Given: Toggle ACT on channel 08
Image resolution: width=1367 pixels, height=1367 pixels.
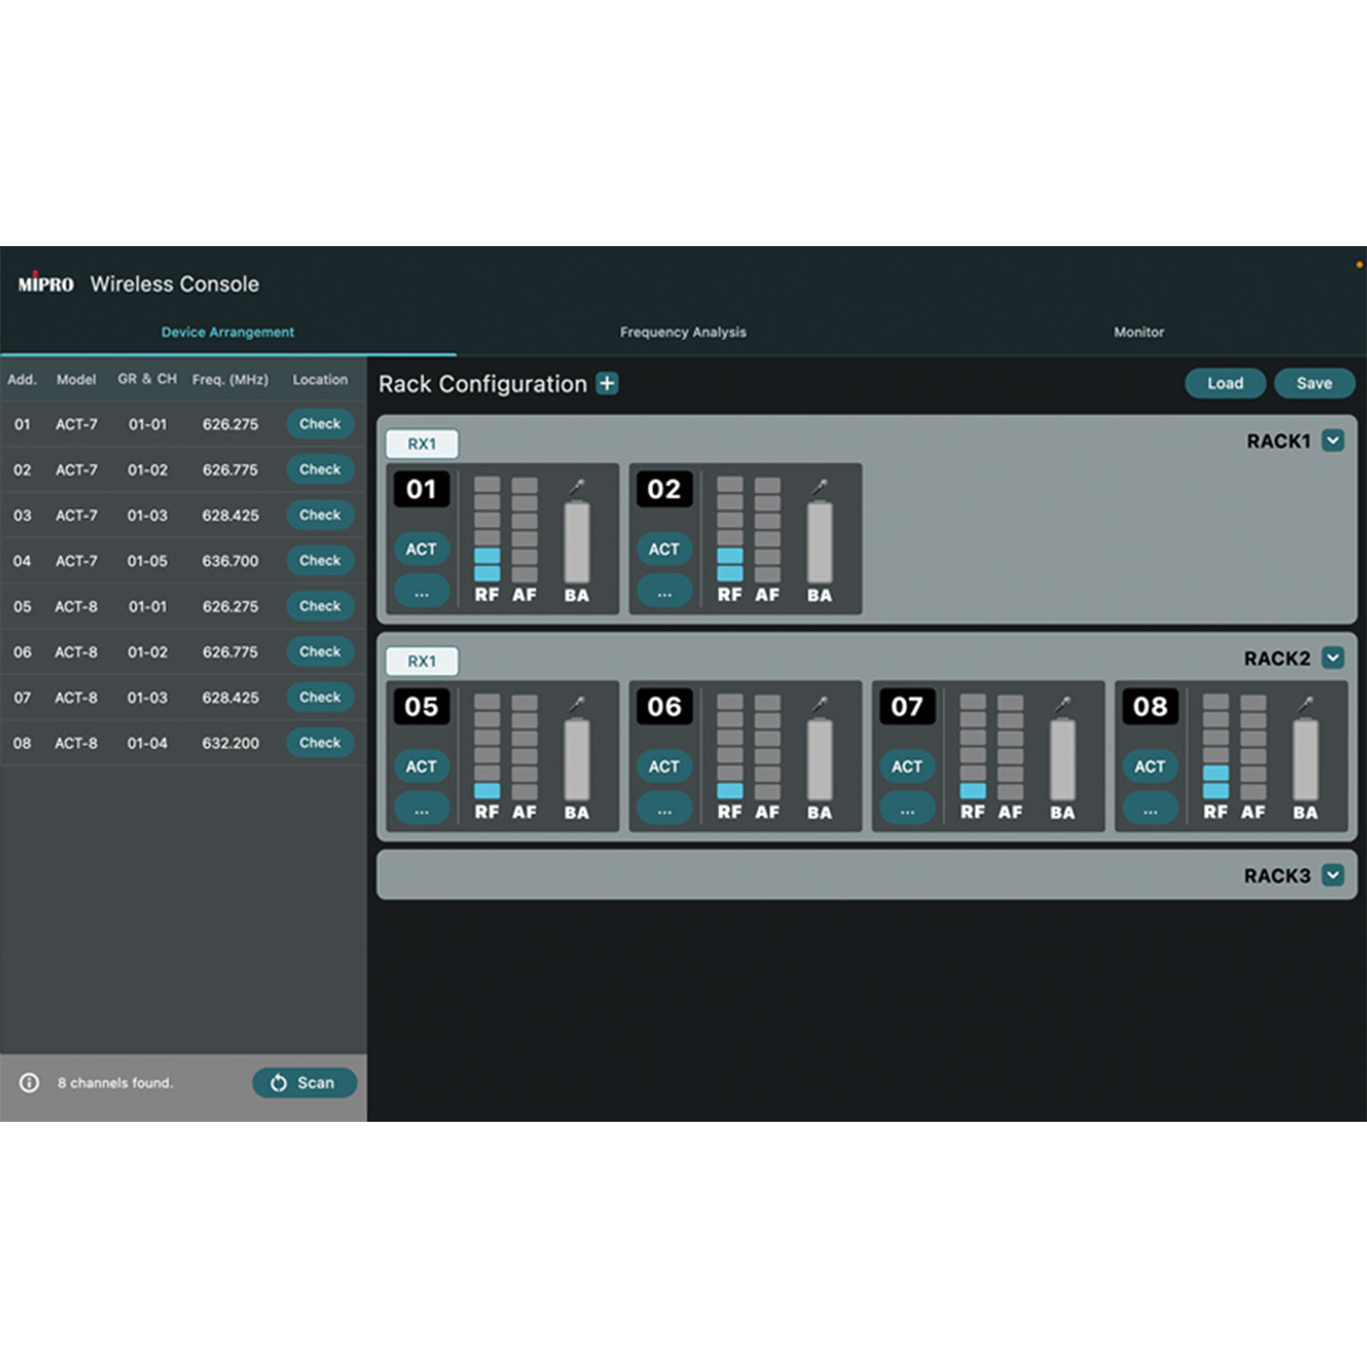Looking at the screenshot, I should (1149, 766).
